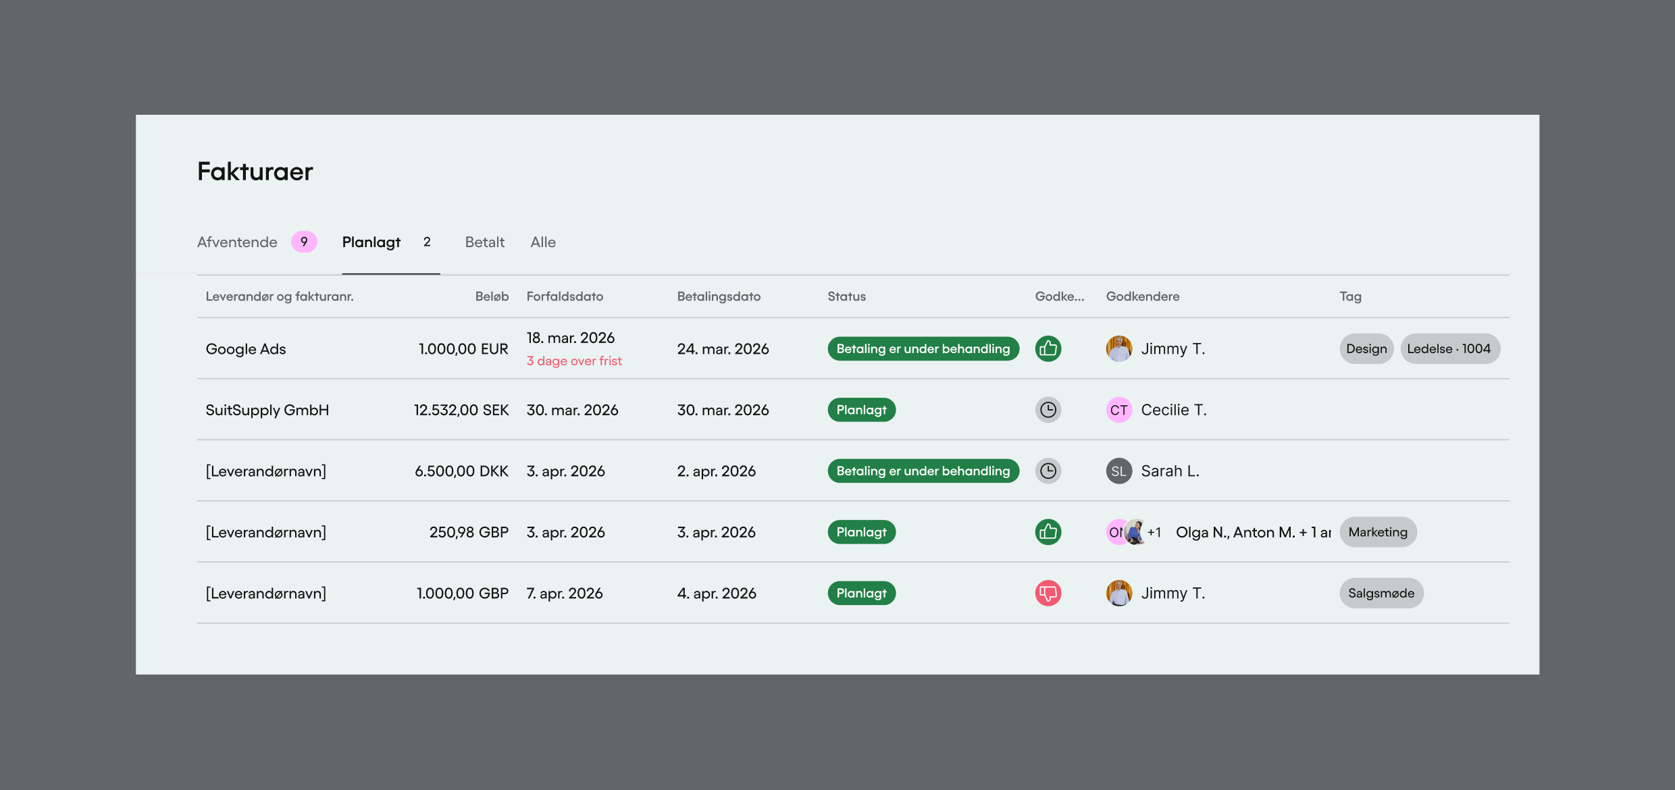Click amount 1.000,00 EUR
Viewport: 1675px width, 790px height.
(463, 349)
